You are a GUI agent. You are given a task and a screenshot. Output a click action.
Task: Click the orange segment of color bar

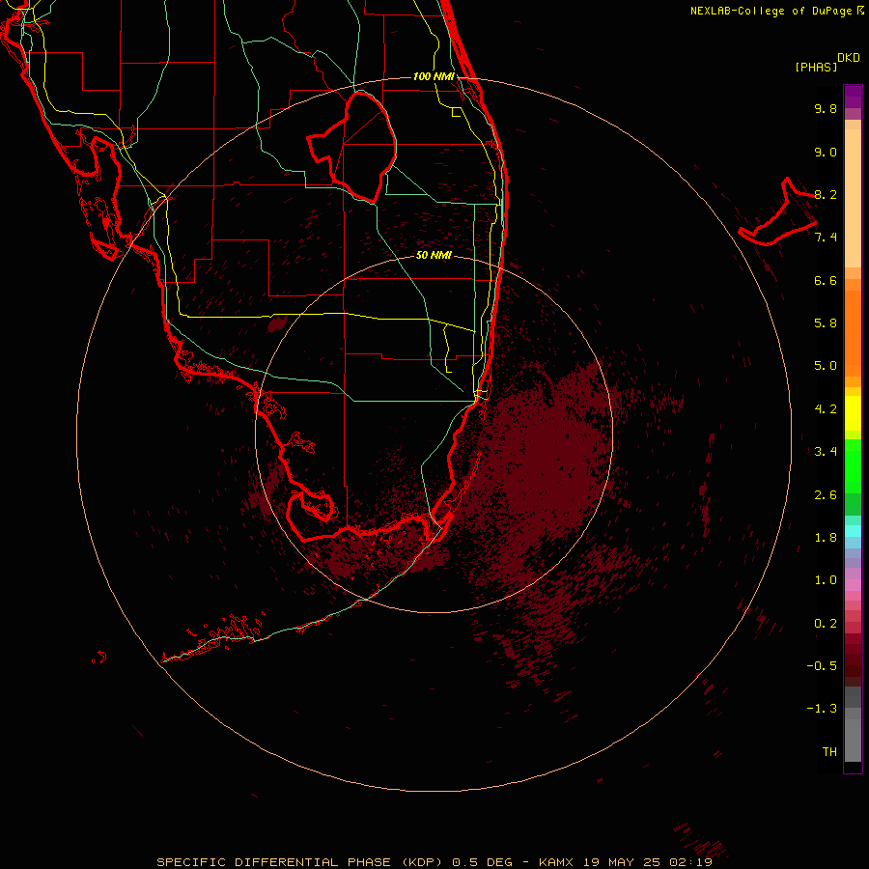tap(853, 333)
